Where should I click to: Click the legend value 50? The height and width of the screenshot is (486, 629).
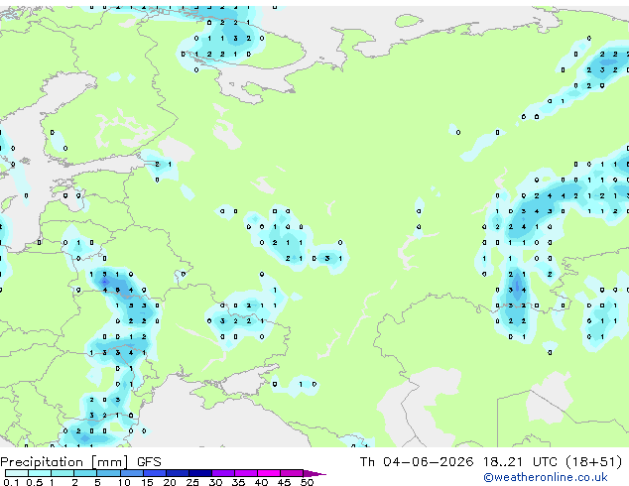[x=308, y=482]
